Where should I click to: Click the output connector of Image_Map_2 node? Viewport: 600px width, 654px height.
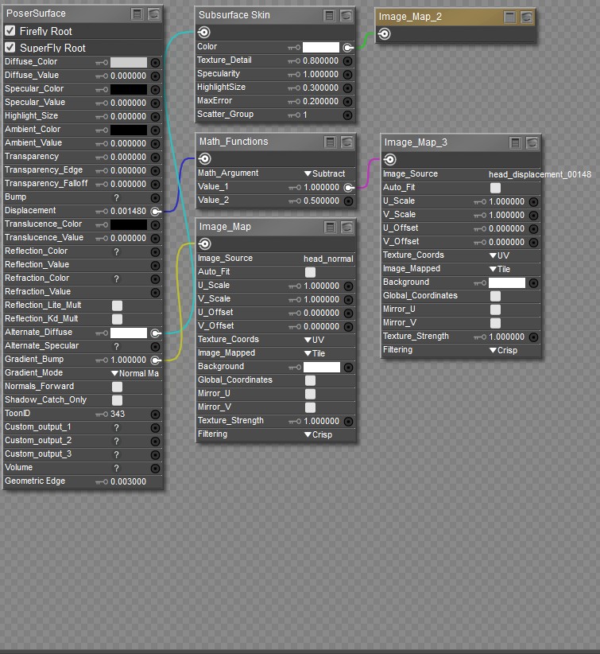coord(385,33)
